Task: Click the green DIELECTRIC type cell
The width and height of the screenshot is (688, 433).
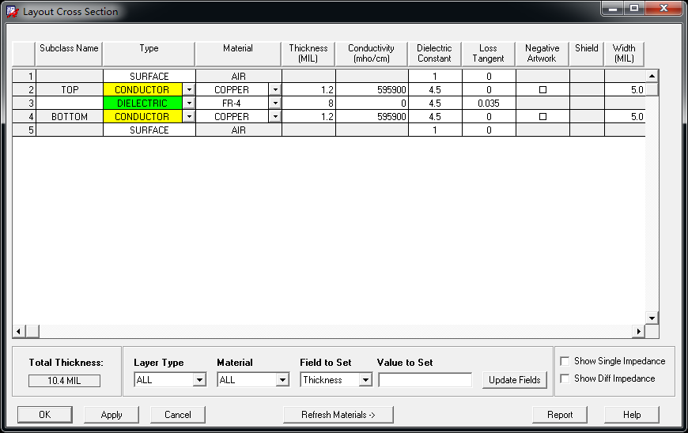Action: 142,104
